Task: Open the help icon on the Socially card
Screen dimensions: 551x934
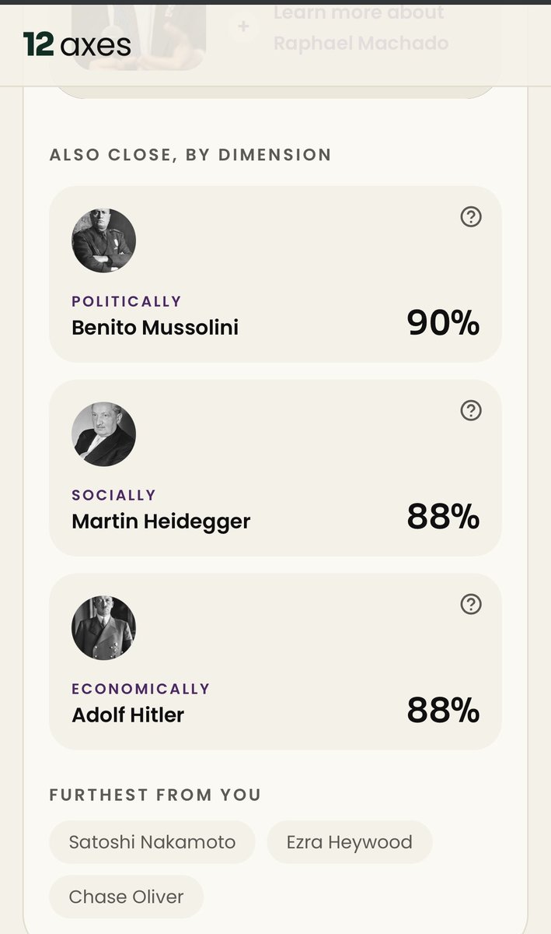Action: (x=471, y=410)
